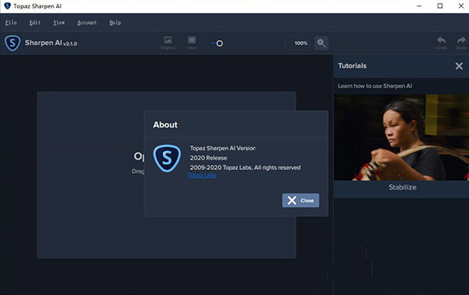469x295 pixels.
Task: Click the Original view icon
Action: tap(168, 40)
